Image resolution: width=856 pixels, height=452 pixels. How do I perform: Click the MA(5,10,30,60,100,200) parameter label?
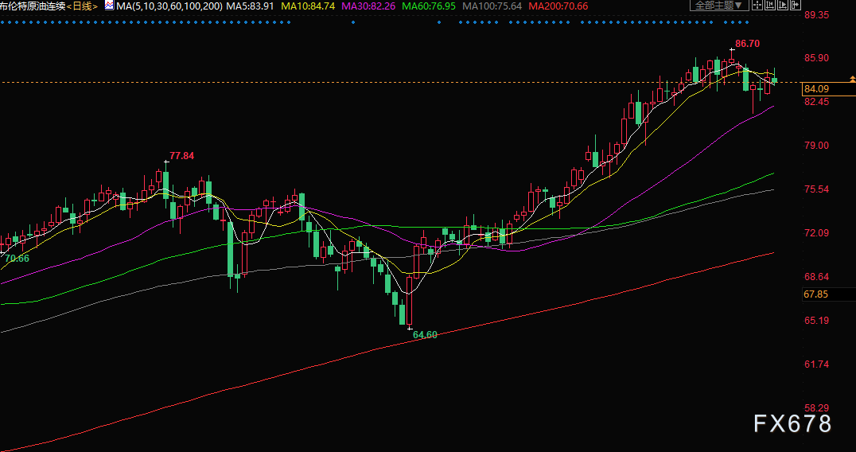(169, 6)
